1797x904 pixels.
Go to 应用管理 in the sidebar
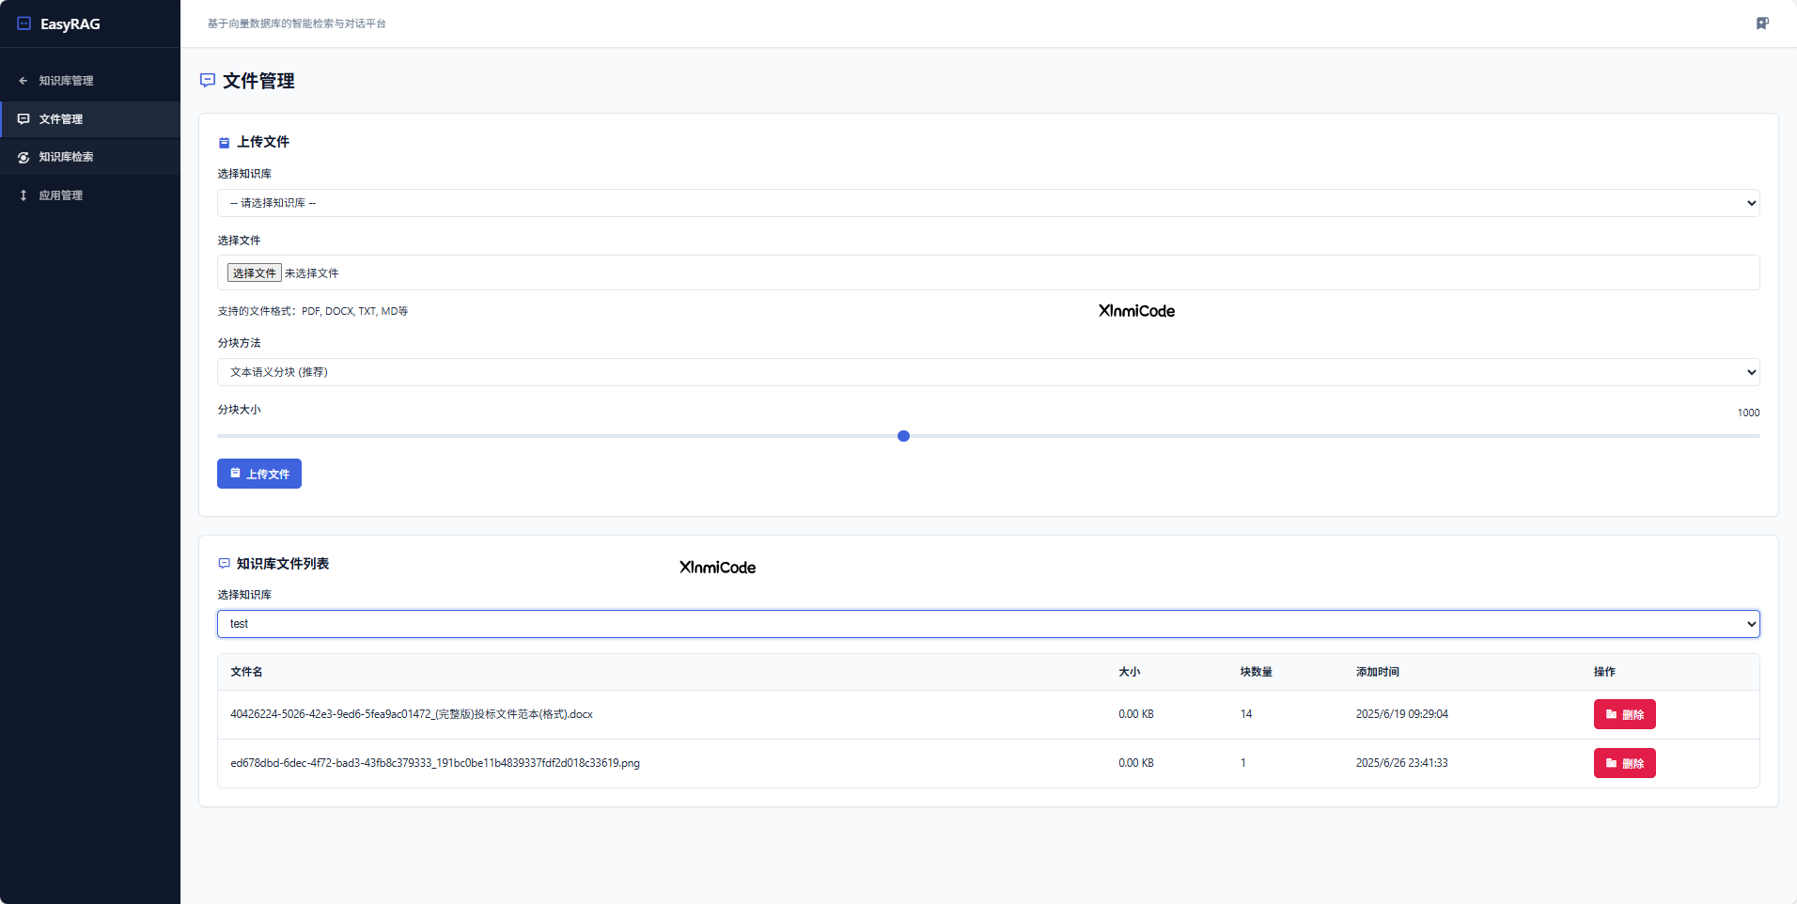[x=61, y=195]
